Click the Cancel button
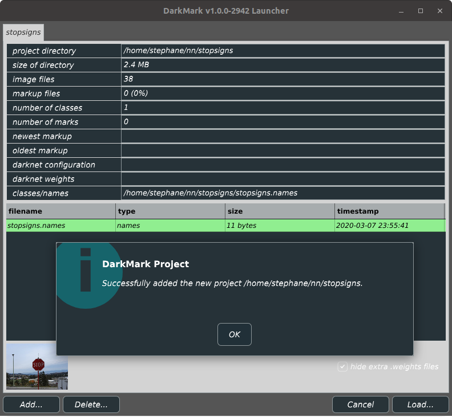The width and height of the screenshot is (452, 417). click(x=360, y=404)
